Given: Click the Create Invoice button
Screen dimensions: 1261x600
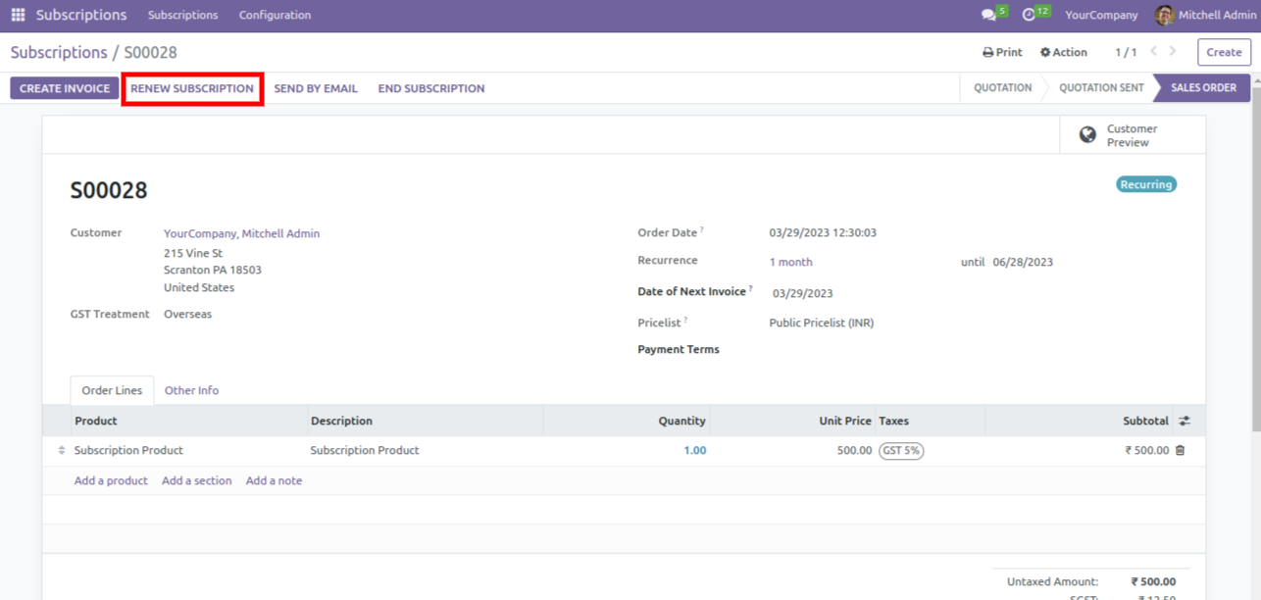Looking at the screenshot, I should [x=65, y=88].
